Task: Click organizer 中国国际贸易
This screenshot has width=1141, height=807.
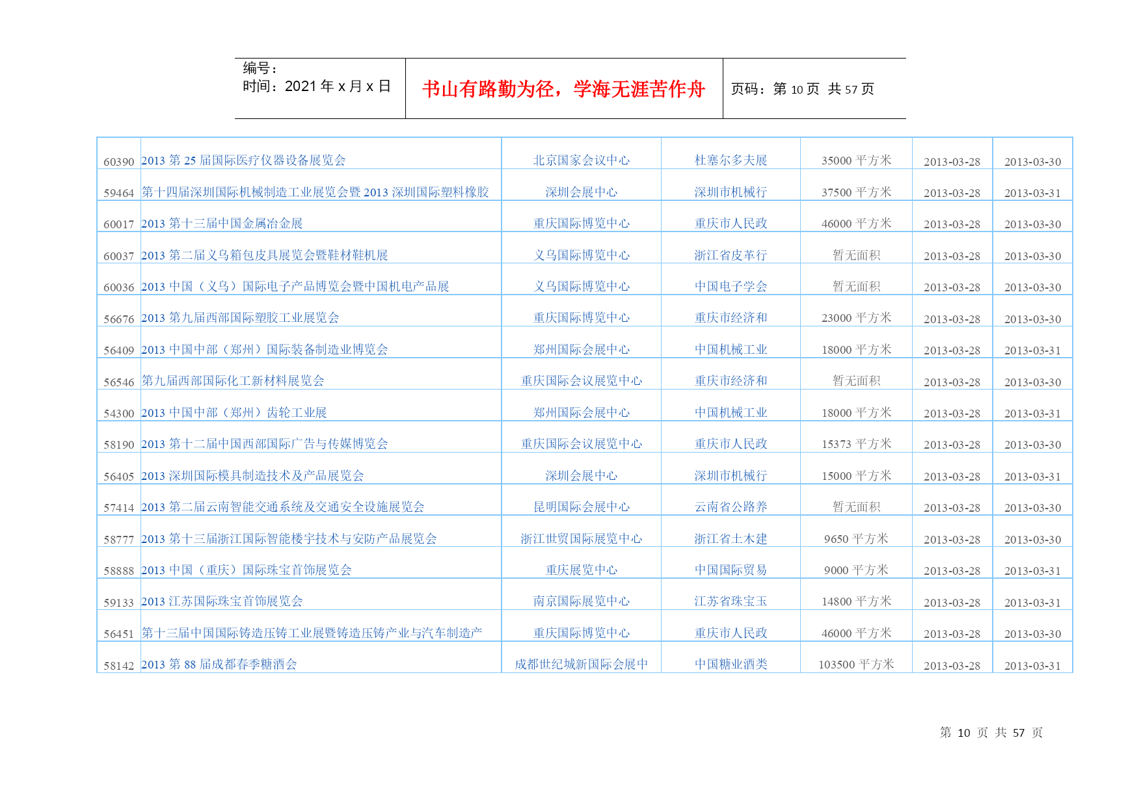Action: point(731,570)
